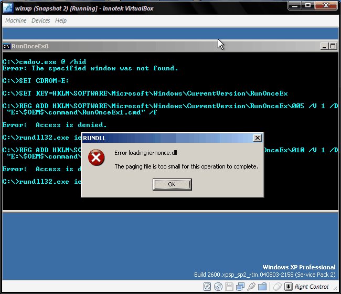Click 'The specified window was not found' line
Screen dimensions: 341x294
tap(90, 68)
